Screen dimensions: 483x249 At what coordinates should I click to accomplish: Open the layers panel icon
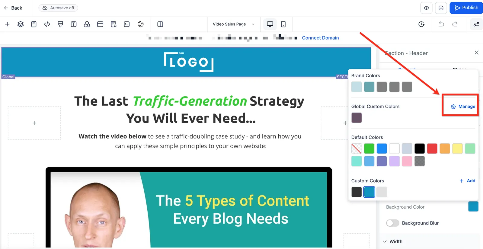click(x=21, y=24)
